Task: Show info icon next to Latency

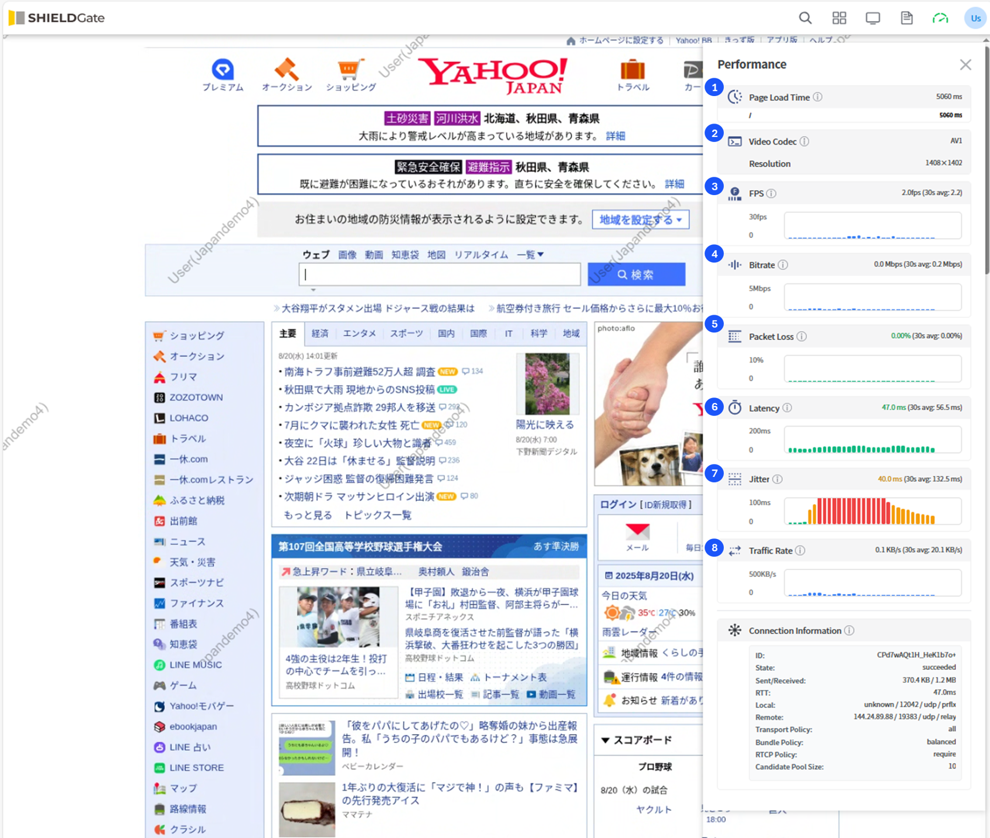Action: click(x=787, y=408)
